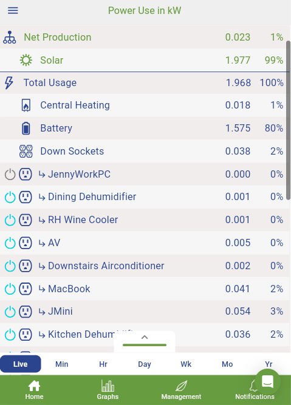The image size is (291, 405).
Task: Click the vertical scrollbar handle
Action: (288, 120)
